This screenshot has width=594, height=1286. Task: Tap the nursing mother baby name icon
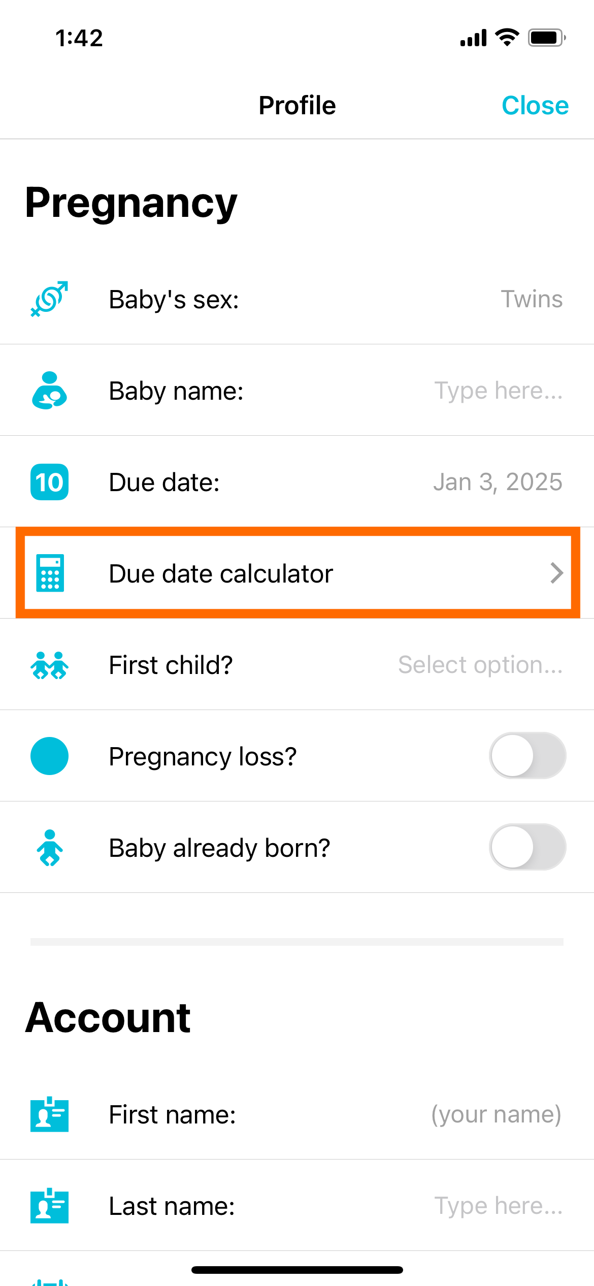49,391
